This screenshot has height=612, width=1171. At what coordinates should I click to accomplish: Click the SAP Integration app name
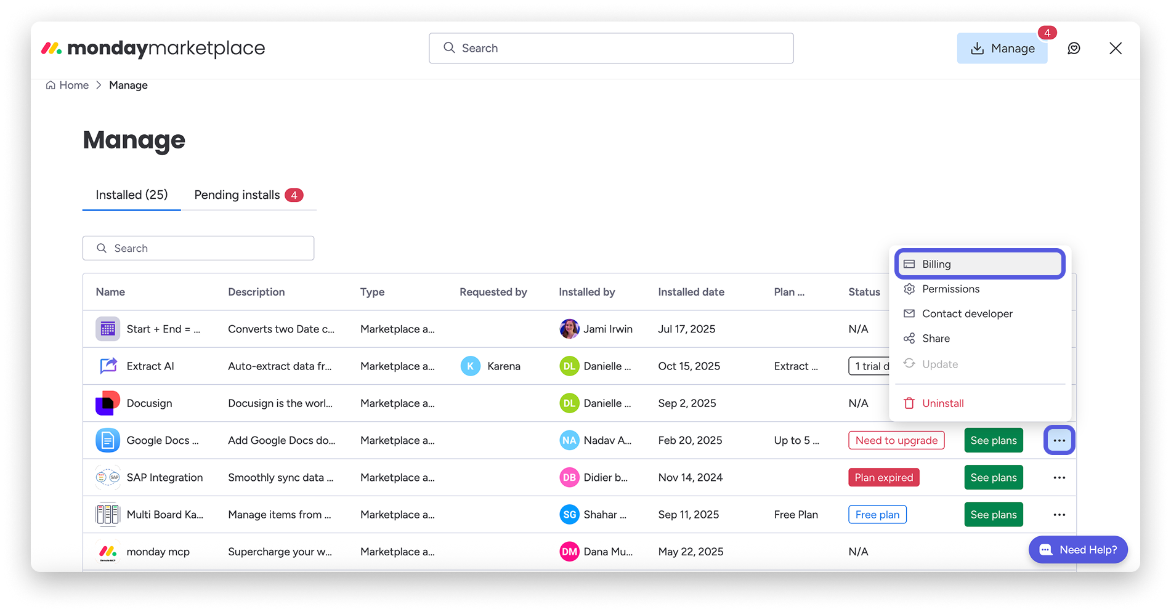[164, 477]
